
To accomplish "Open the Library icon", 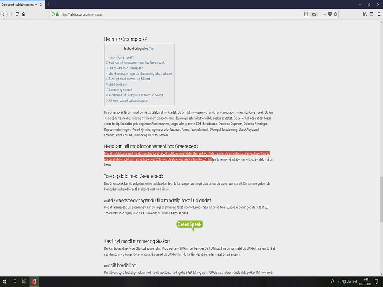I will click(365, 14).
